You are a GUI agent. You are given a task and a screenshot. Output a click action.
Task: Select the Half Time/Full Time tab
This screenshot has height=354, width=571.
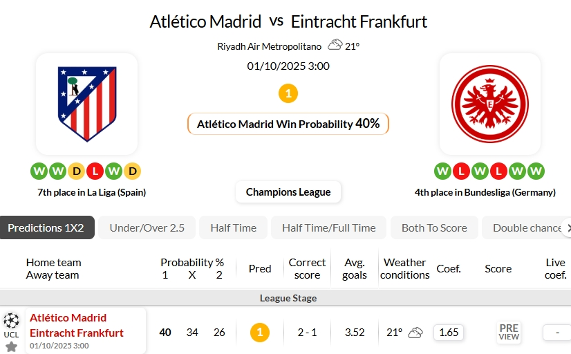coord(329,227)
